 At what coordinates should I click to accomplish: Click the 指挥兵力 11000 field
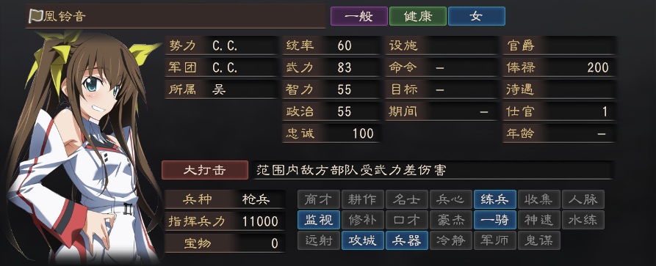point(225,221)
